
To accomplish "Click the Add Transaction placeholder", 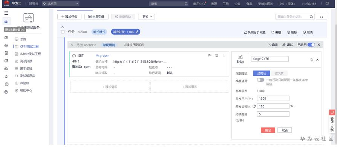I will tap(190, 87).
